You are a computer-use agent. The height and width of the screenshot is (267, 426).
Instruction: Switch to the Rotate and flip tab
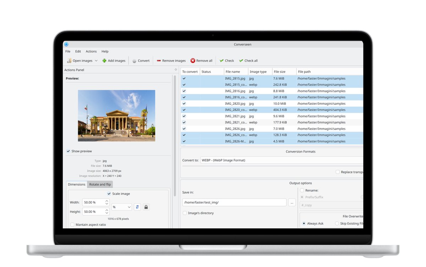(100, 185)
